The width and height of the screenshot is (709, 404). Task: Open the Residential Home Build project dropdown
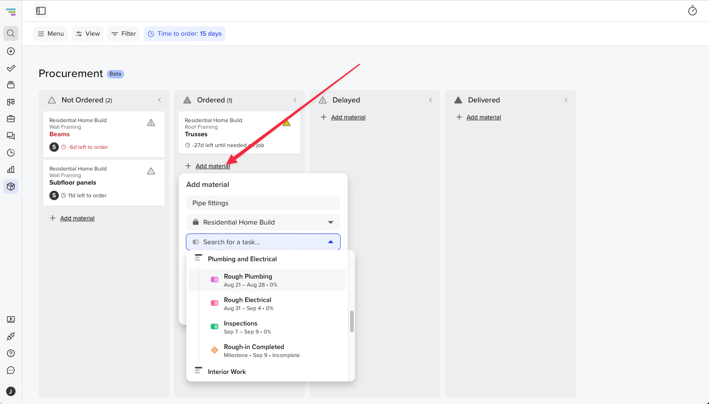(x=263, y=222)
